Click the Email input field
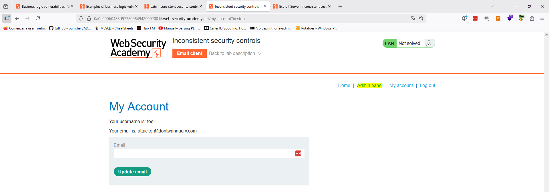 click(203, 153)
